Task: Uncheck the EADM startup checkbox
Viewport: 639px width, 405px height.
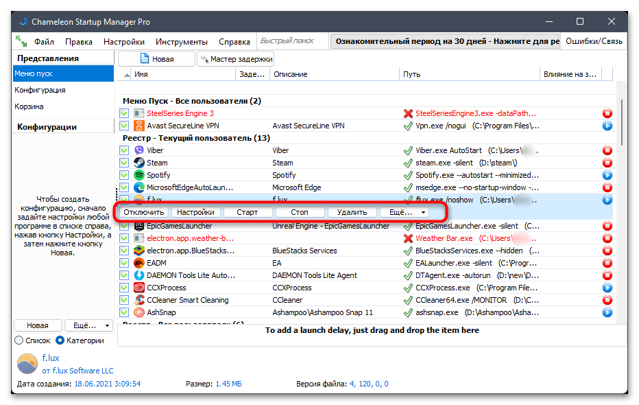Action: coord(124,263)
